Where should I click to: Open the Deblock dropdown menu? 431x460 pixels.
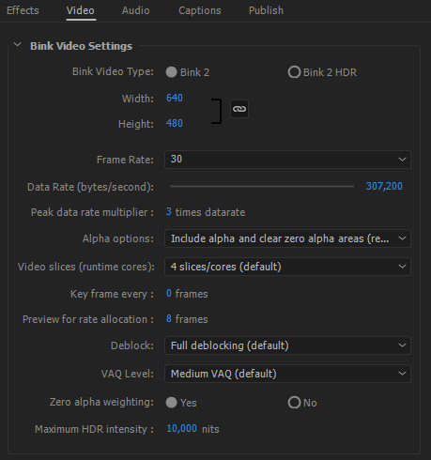pyautogui.click(x=287, y=345)
